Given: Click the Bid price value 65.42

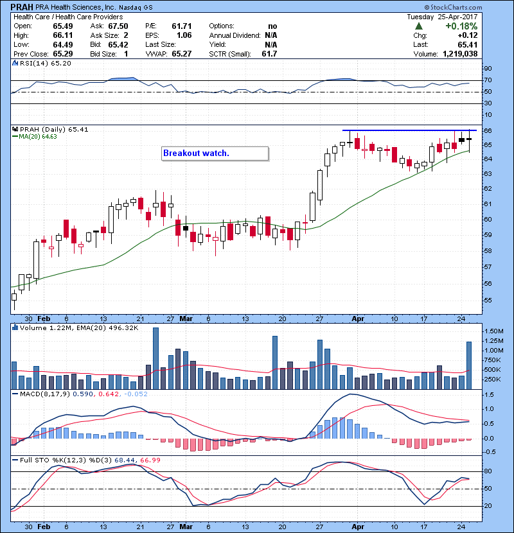Looking at the screenshot, I should tap(118, 45).
